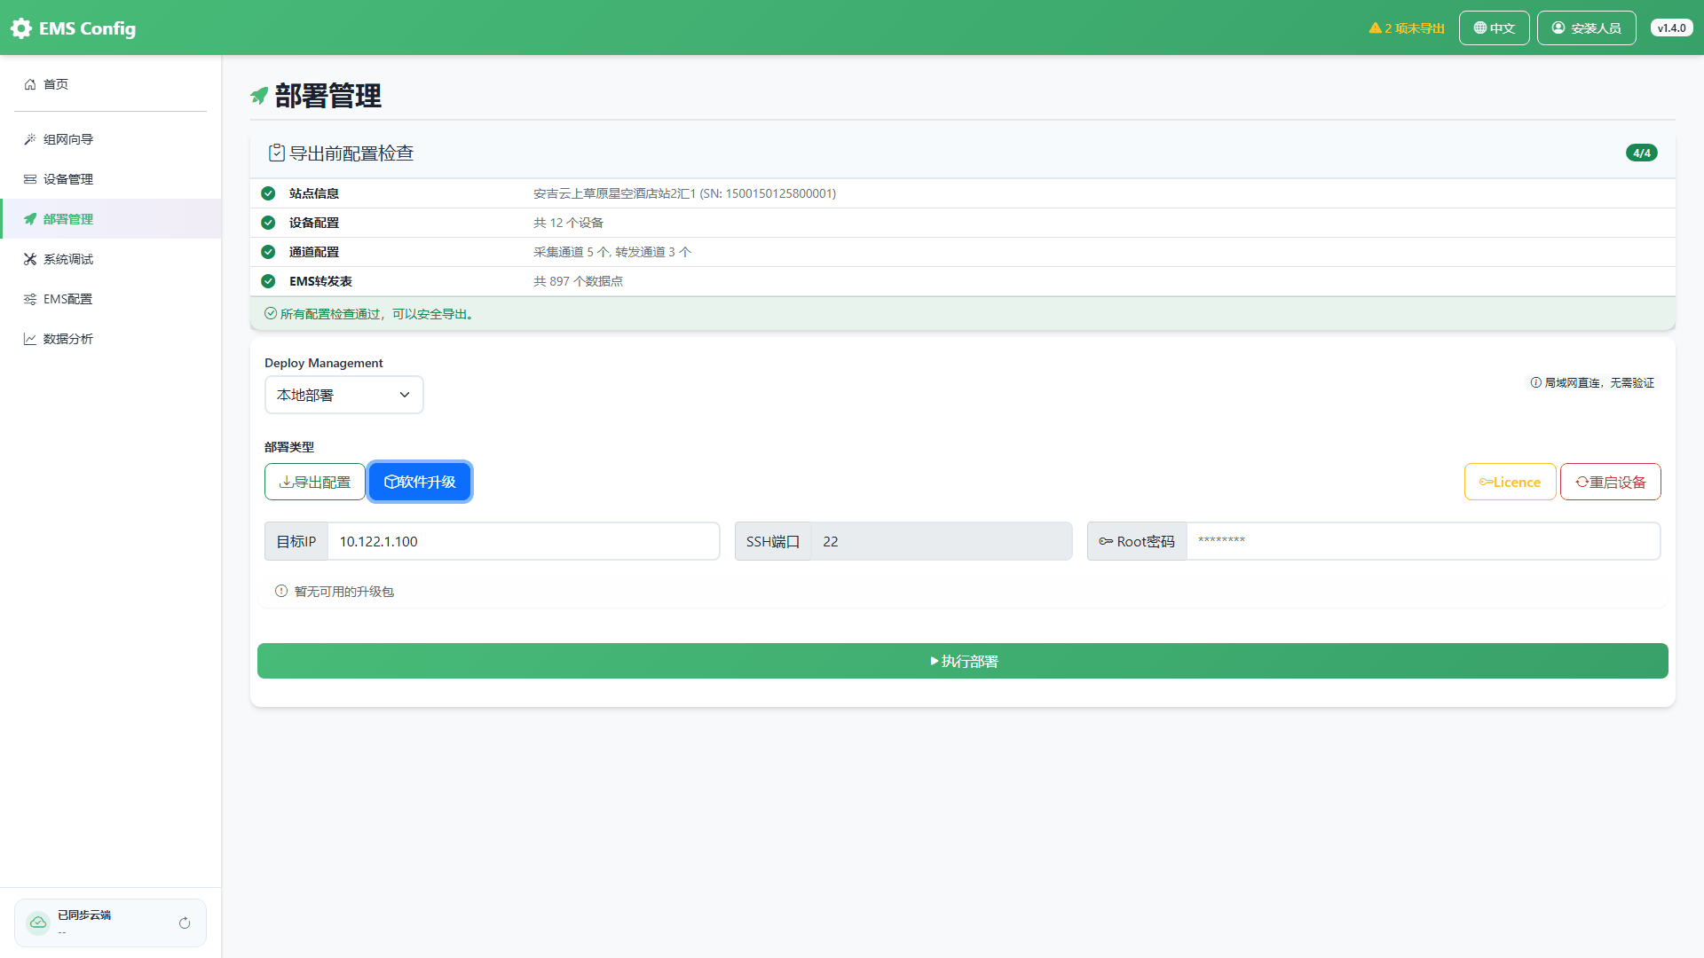Click the rocket icon beside 部署管理 title
Image resolution: width=1704 pixels, height=958 pixels.
[x=259, y=96]
